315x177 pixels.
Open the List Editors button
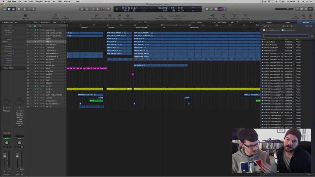297,9
